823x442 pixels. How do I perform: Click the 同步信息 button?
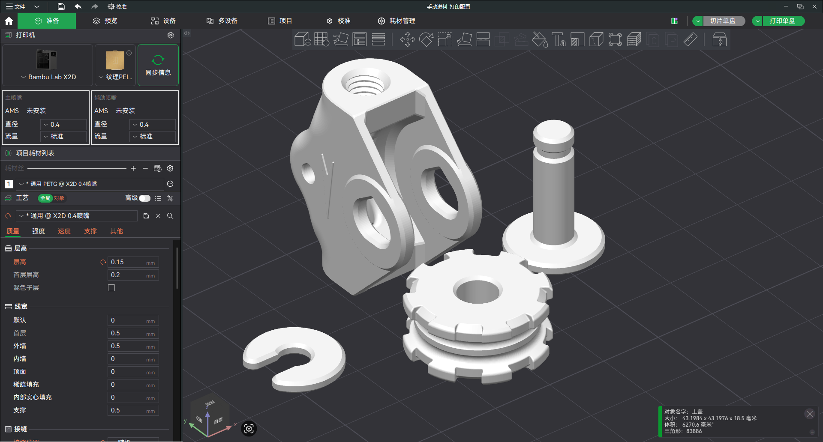pos(158,65)
